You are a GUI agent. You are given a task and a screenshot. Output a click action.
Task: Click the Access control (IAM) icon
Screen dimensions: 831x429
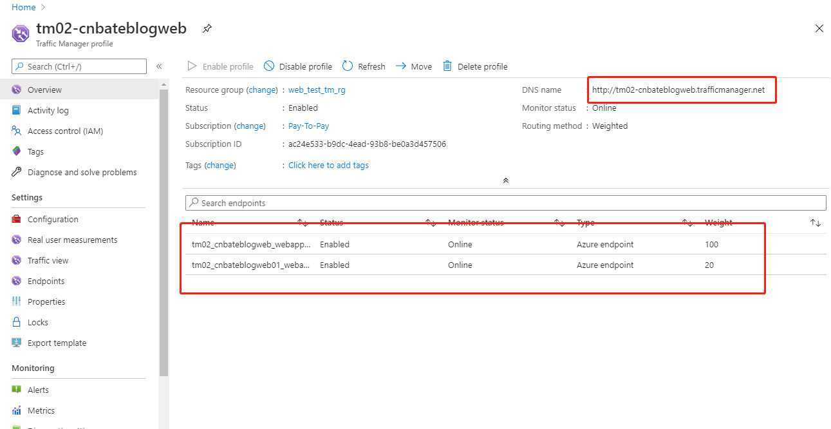coord(17,131)
